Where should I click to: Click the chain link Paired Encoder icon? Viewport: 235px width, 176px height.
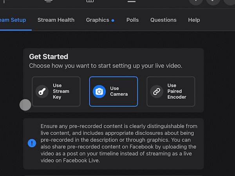(x=157, y=92)
